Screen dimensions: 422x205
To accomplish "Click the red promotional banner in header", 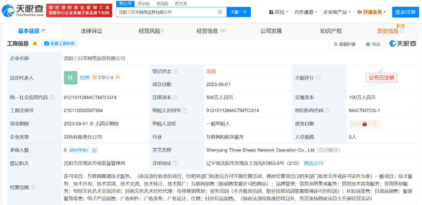I will pos(79,11).
